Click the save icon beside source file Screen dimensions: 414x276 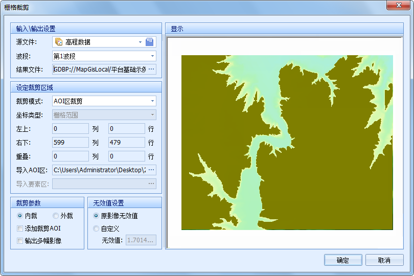(150, 42)
